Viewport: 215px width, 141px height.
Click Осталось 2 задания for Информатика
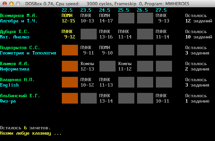(x=197, y=66)
